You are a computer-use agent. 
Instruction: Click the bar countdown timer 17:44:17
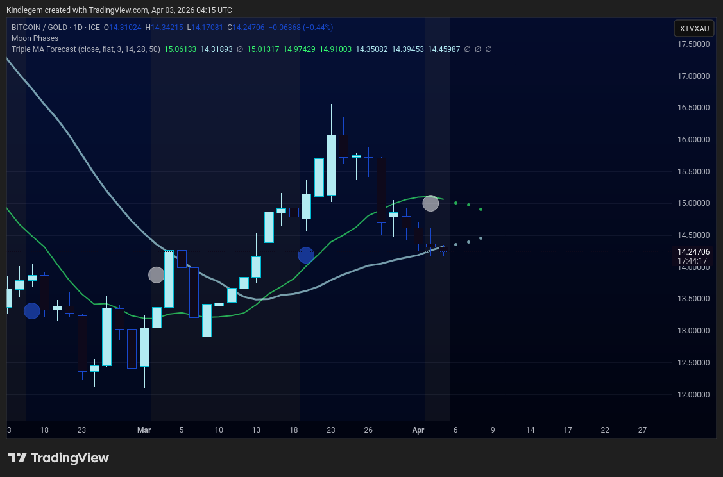pos(692,261)
